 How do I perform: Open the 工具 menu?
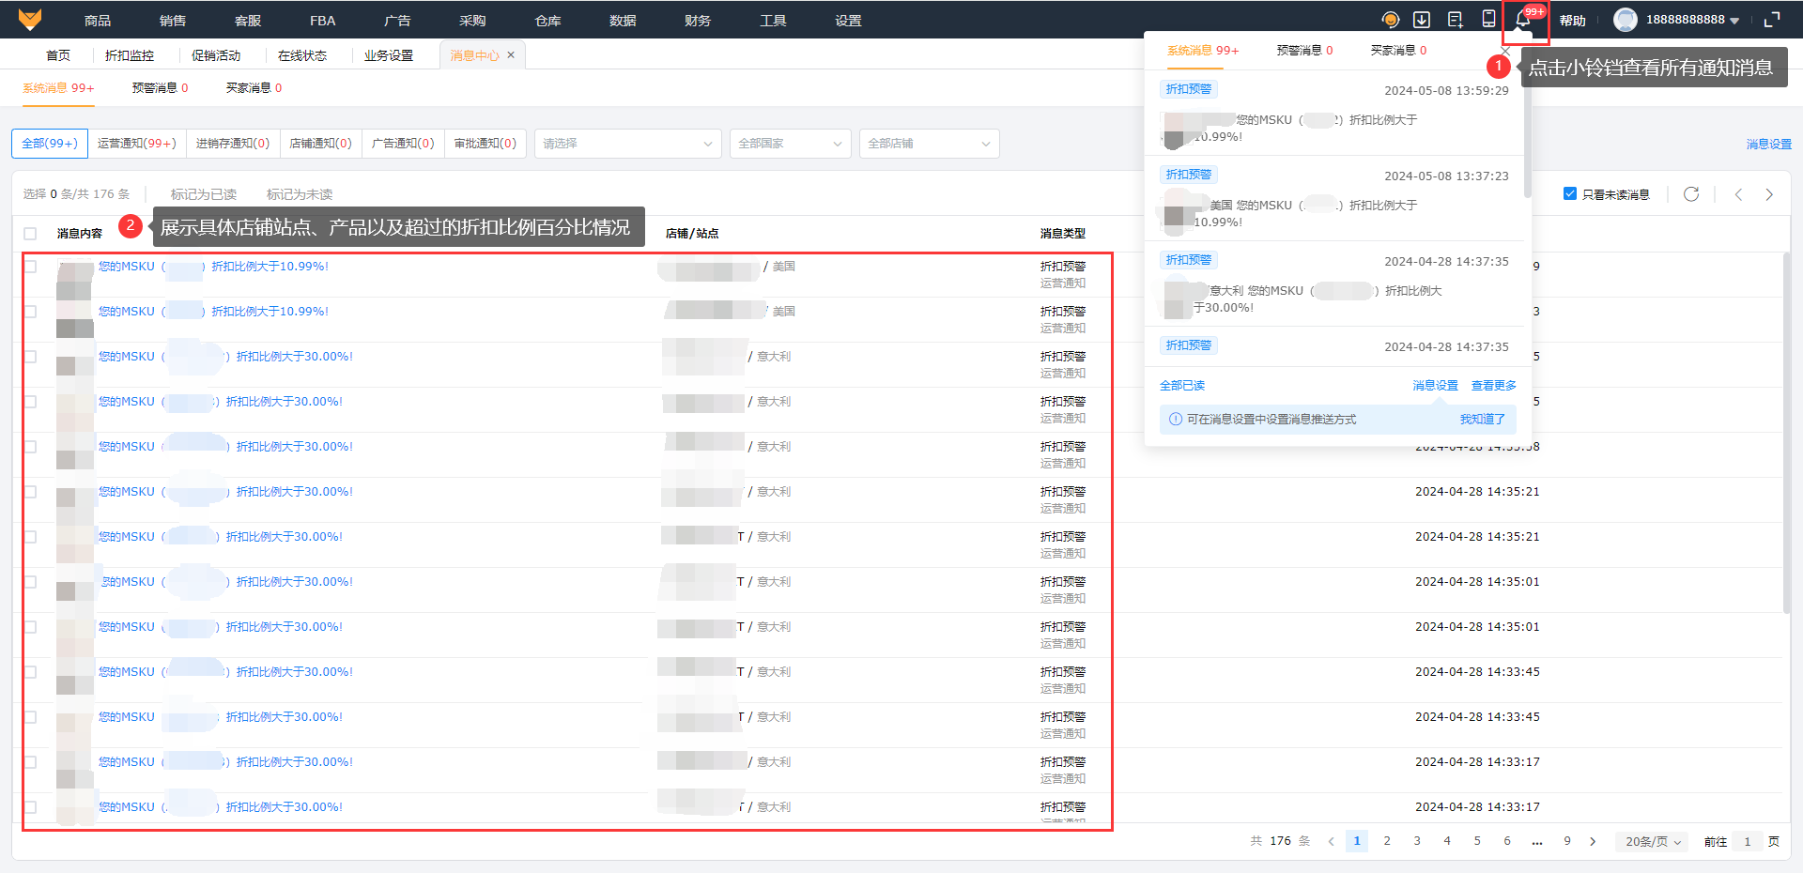tap(773, 20)
